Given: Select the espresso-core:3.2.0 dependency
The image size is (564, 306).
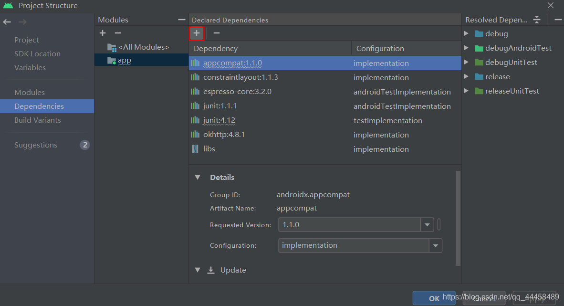Looking at the screenshot, I should [325, 92].
